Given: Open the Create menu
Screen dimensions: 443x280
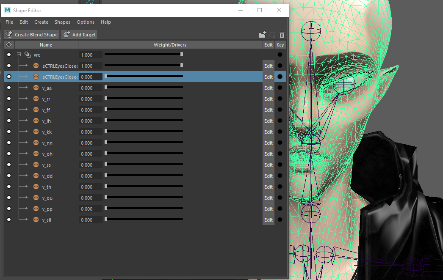Looking at the screenshot, I should (41, 22).
